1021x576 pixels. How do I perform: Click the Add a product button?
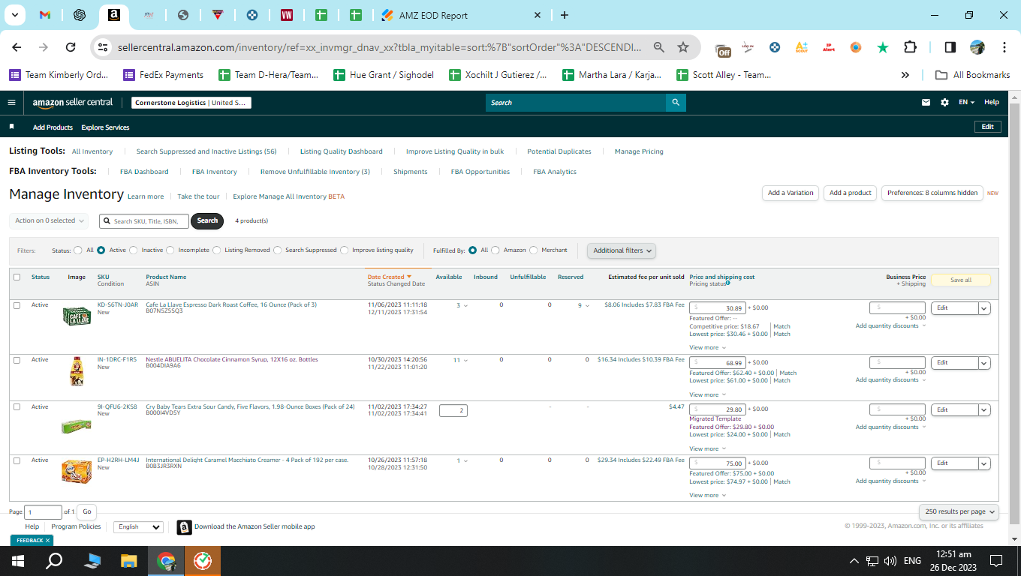[x=851, y=193]
